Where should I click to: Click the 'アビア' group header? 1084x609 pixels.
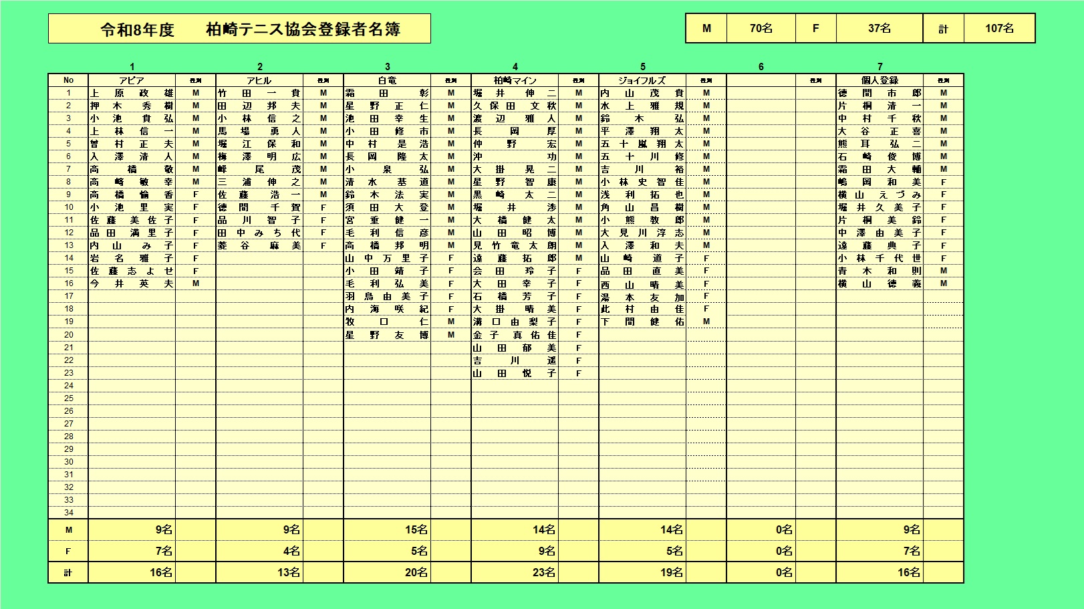point(132,80)
